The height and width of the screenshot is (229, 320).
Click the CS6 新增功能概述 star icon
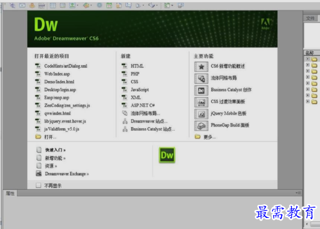(201, 66)
